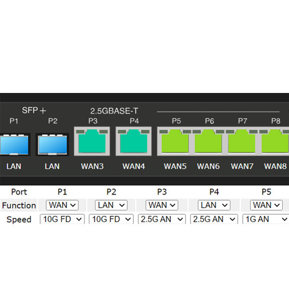
Task: Select the green P8 WAN8 port icon
Action: 275,141
